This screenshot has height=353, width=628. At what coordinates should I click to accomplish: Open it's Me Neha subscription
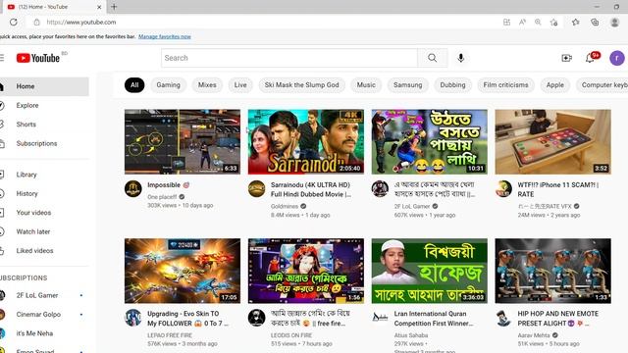44,333
